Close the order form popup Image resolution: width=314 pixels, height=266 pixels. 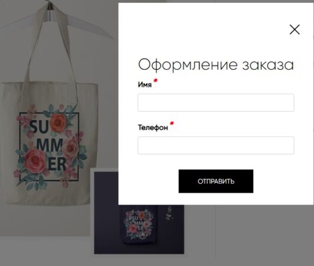tap(295, 30)
